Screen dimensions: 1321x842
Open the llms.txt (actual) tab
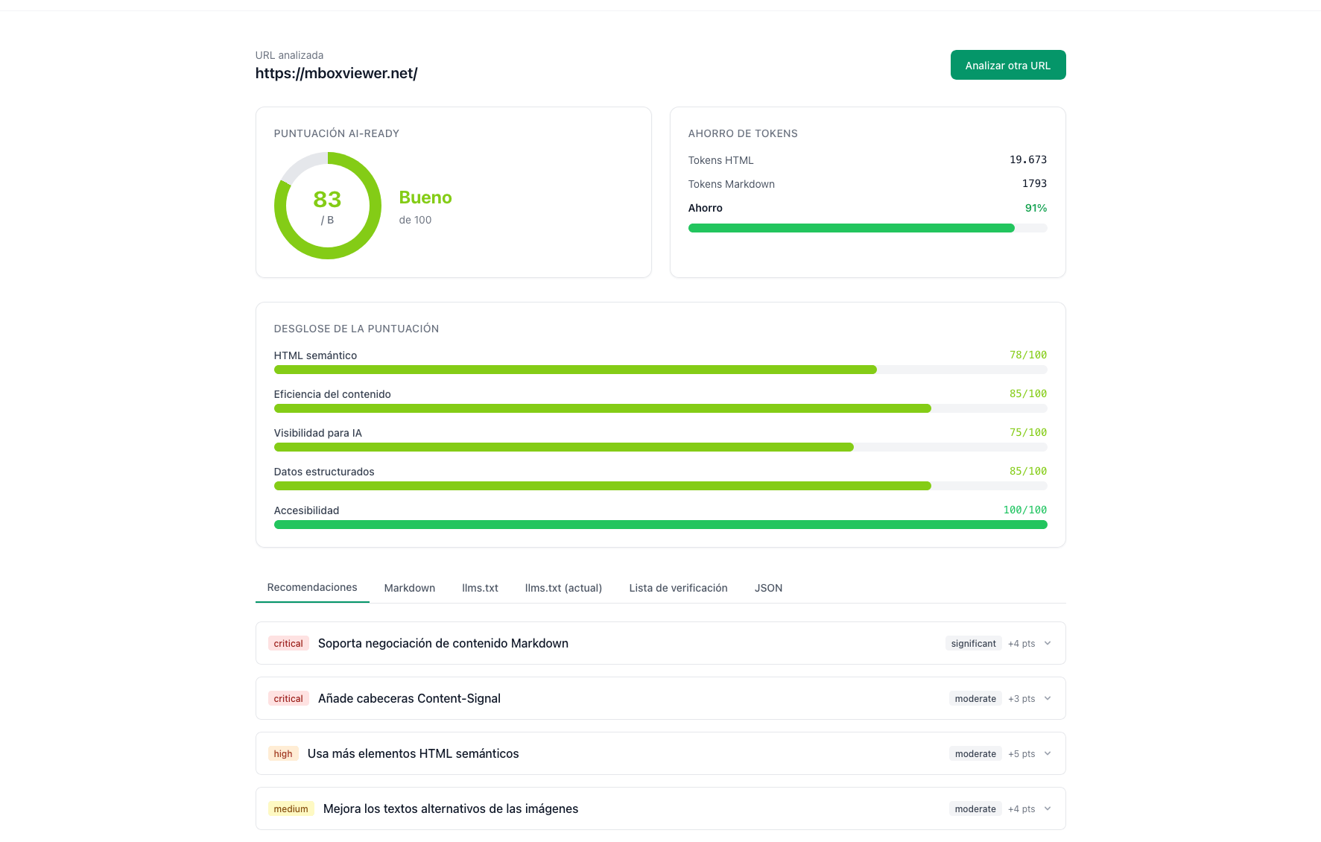point(563,588)
